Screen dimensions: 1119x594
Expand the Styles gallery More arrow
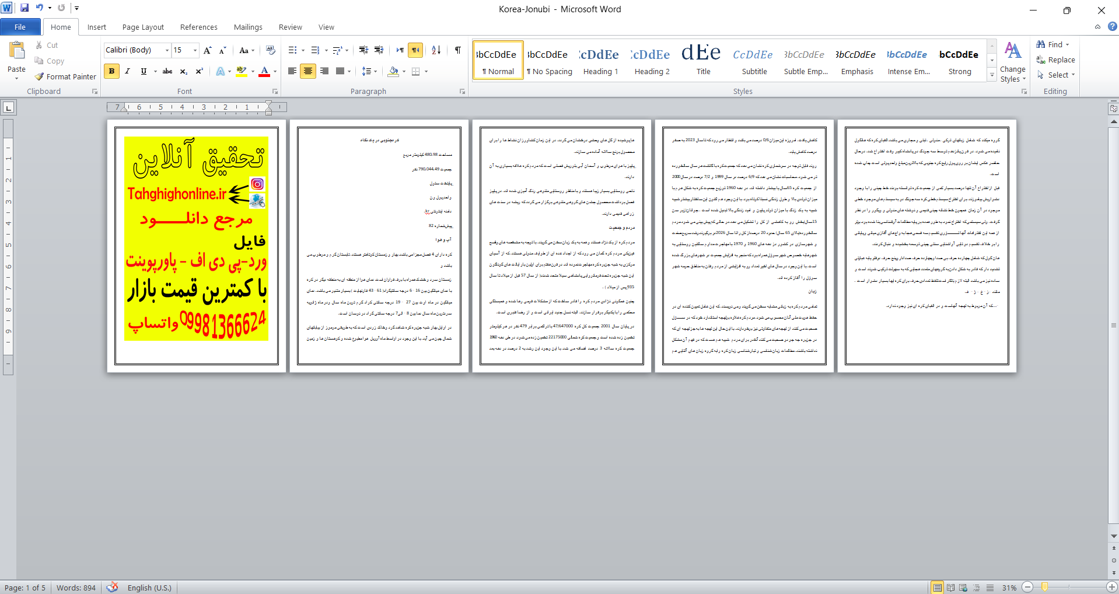992,75
